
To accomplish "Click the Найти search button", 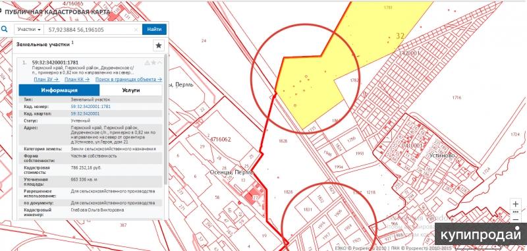I will (154, 29).
